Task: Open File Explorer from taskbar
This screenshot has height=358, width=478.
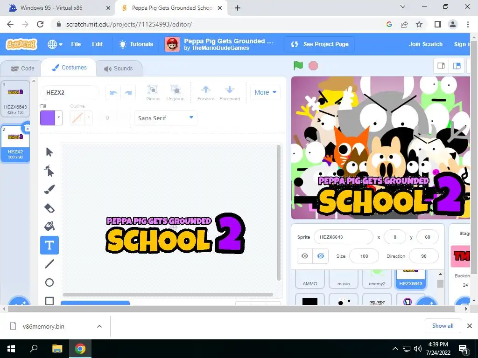Action: coord(57,349)
